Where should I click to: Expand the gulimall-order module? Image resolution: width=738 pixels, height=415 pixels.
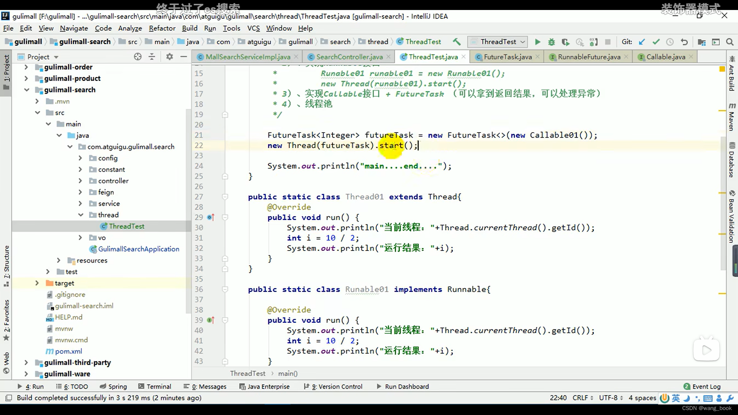tap(26, 67)
